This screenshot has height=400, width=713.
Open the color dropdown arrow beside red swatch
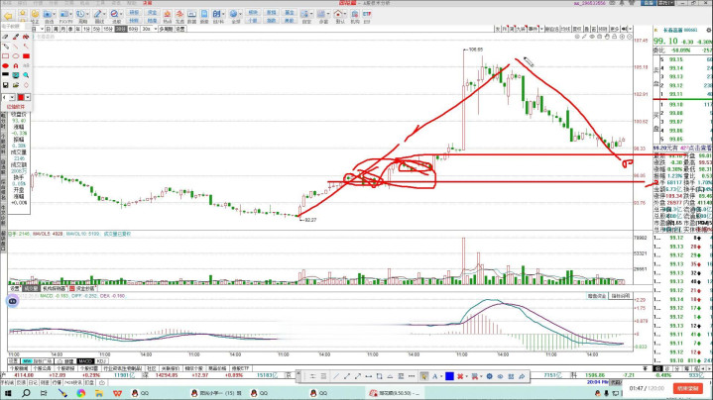tap(28, 97)
